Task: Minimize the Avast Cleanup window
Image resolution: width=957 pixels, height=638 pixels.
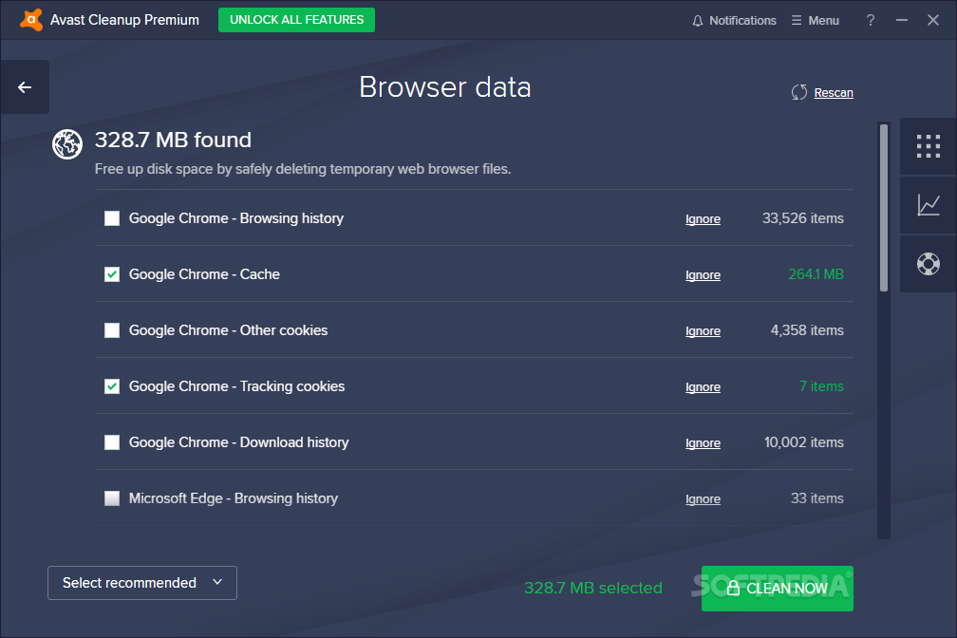Action: (902, 20)
